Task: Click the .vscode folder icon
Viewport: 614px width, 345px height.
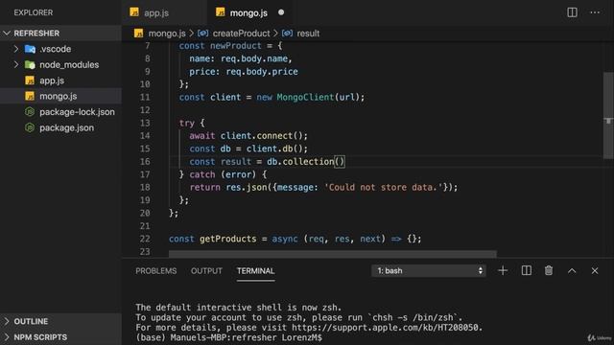Action: [x=30, y=49]
